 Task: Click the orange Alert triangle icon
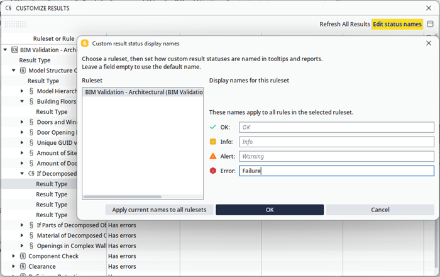[x=213, y=156]
